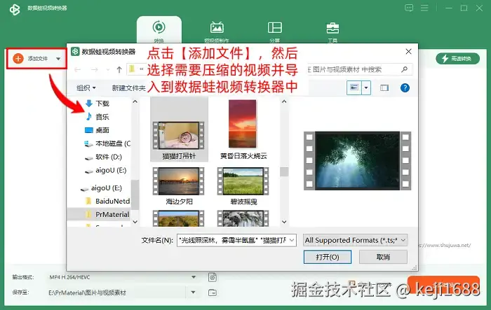Open the All Supported Formats dropdown

pyautogui.click(x=355, y=240)
